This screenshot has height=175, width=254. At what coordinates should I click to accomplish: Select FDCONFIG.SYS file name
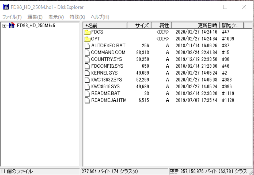(107, 66)
